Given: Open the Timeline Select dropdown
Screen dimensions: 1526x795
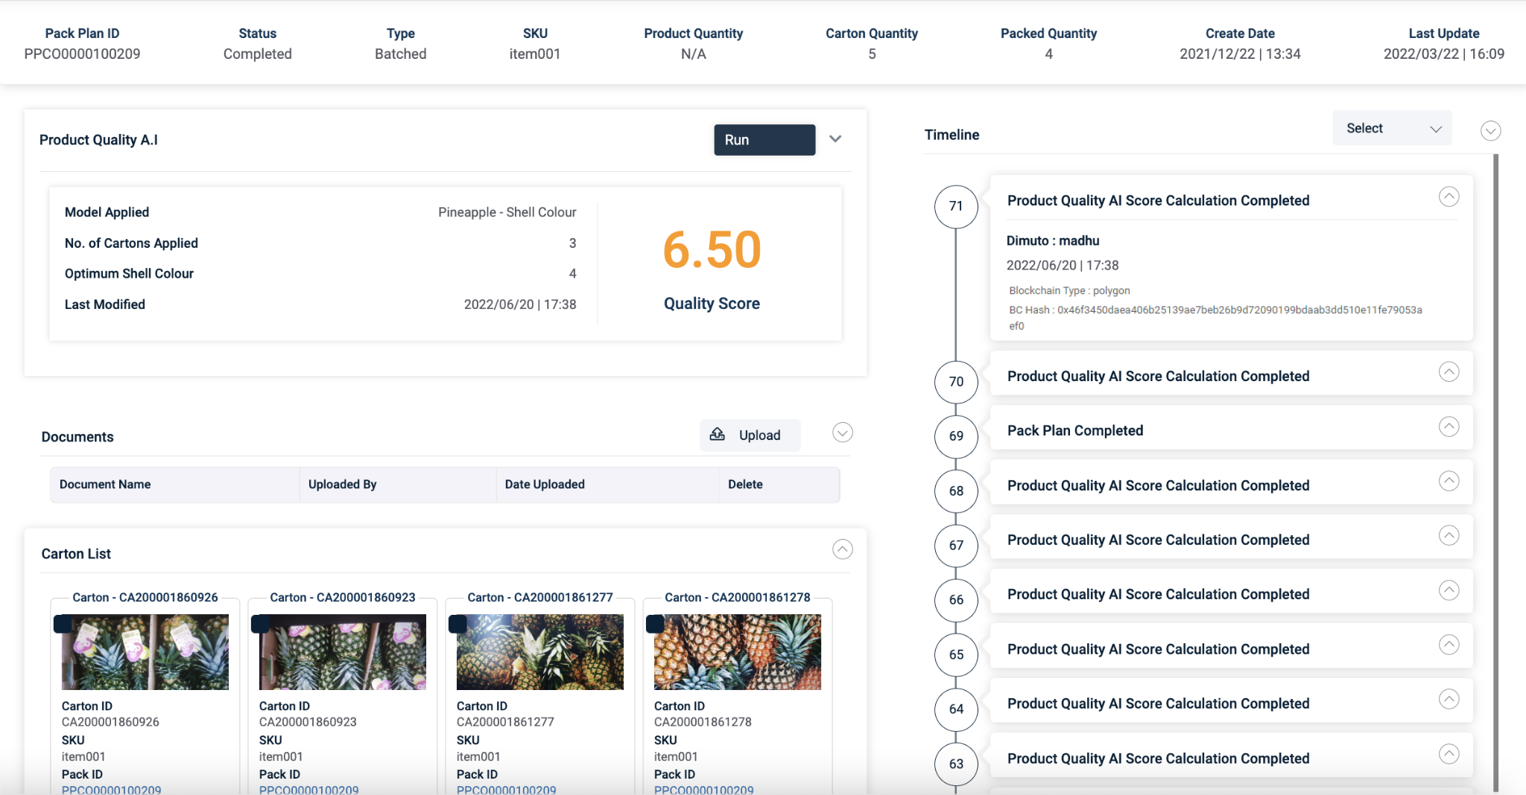Looking at the screenshot, I should (1392, 129).
